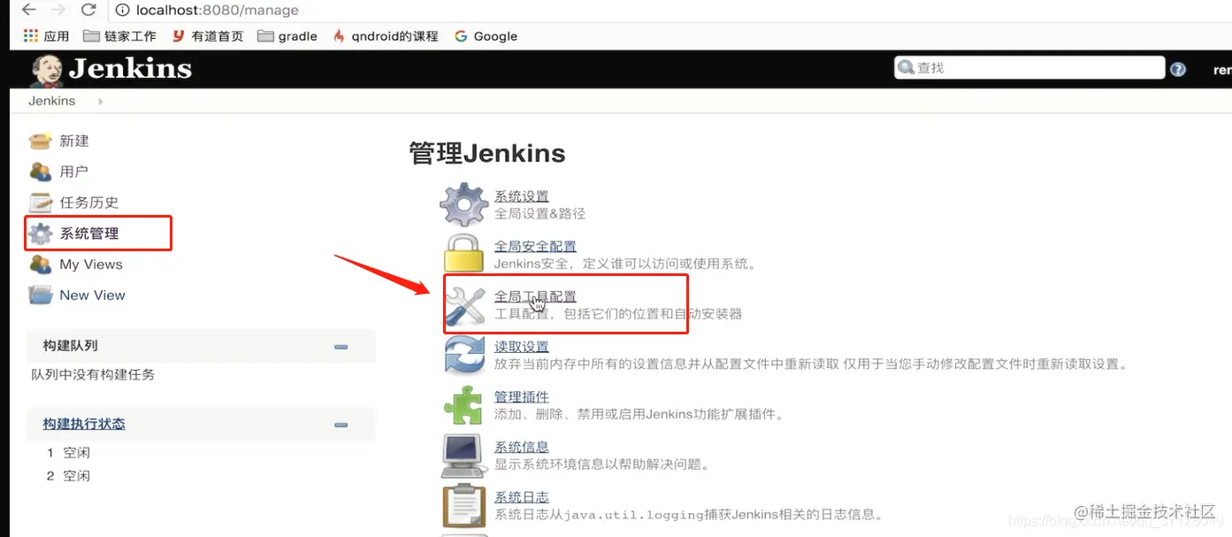Open the 系统管理 sidebar link
Image resolution: width=1232 pixels, height=537 pixels.
pos(89,234)
